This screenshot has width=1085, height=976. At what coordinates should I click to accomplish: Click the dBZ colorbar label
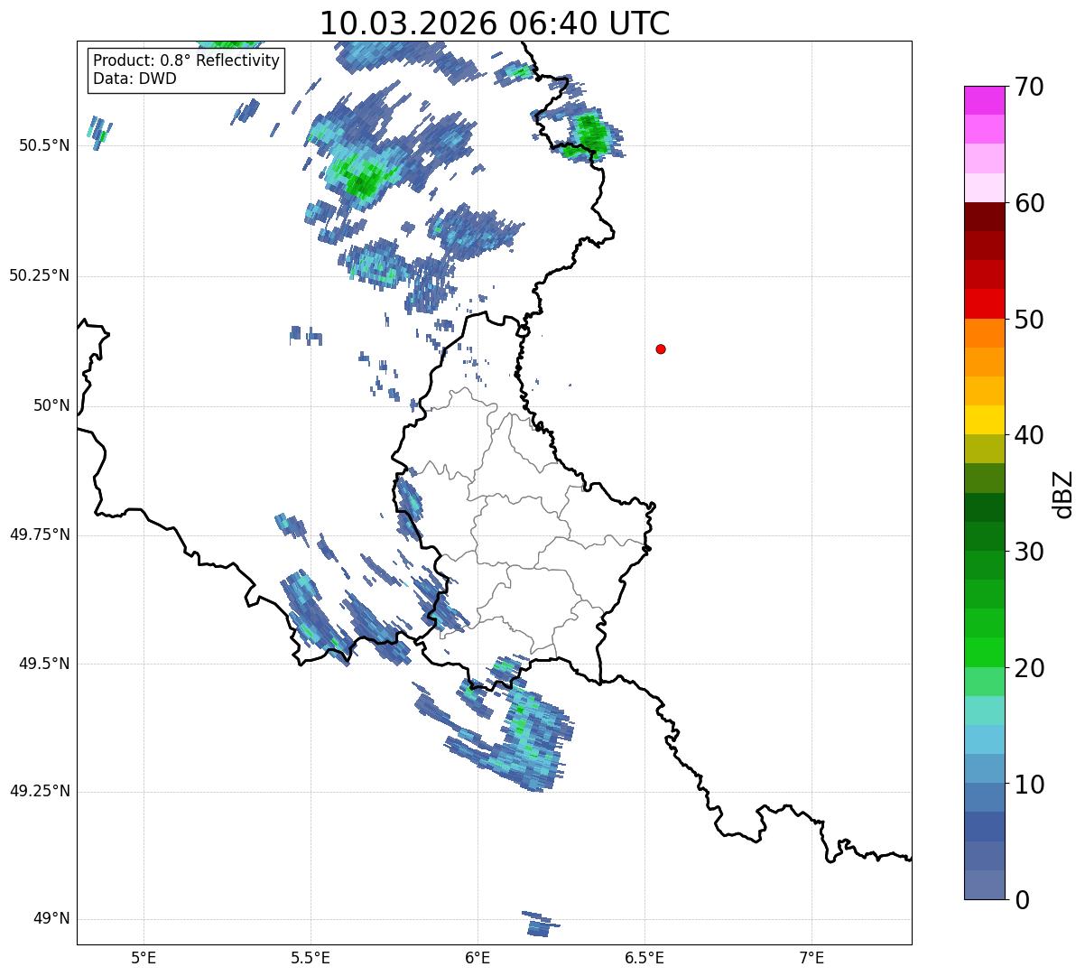(x=1064, y=494)
